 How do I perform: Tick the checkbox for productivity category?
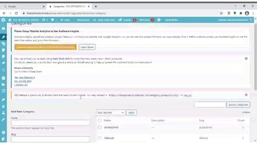(100, 127)
